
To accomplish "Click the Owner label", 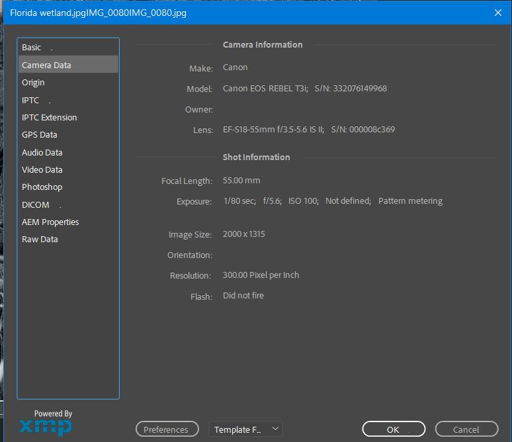I will pyautogui.click(x=199, y=109).
